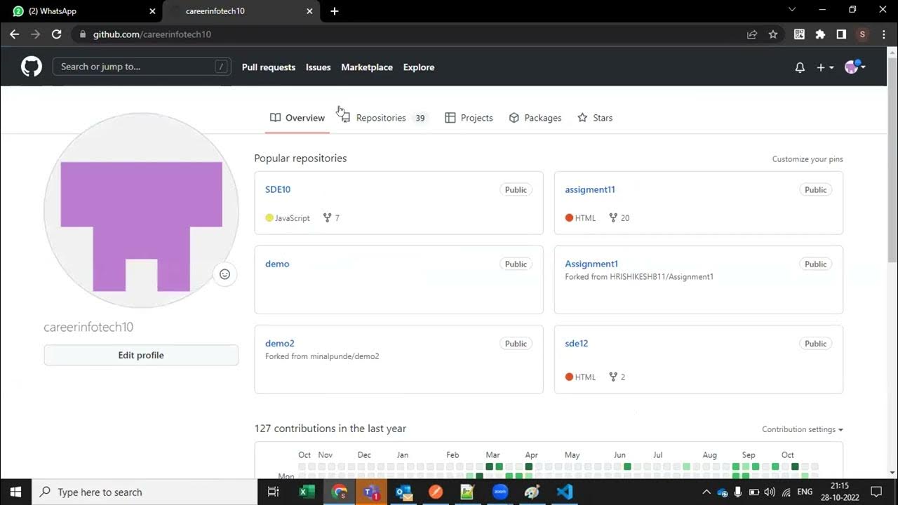Open Task View on the taskbar
This screenshot has height=505, width=898.
click(274, 492)
